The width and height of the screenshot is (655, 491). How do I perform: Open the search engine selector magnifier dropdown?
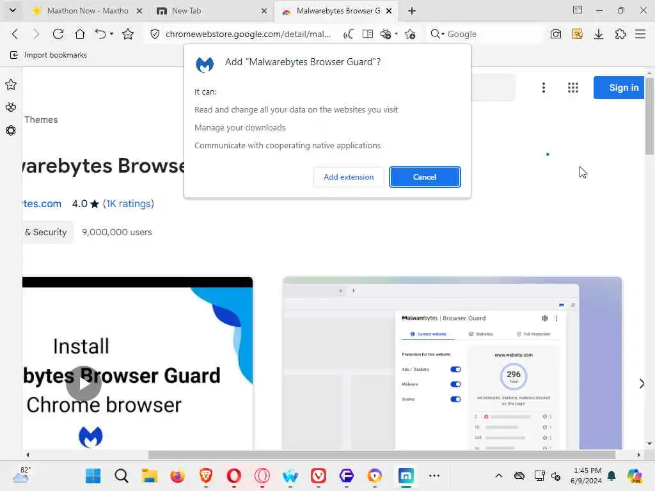[x=437, y=34]
